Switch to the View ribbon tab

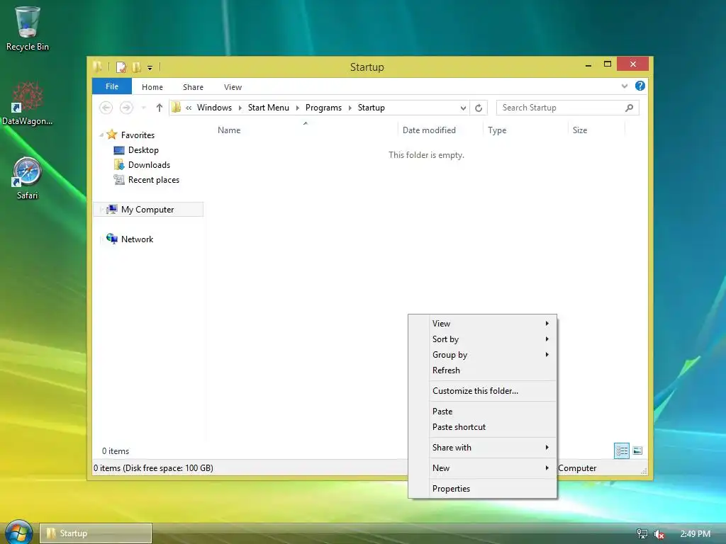[233, 87]
